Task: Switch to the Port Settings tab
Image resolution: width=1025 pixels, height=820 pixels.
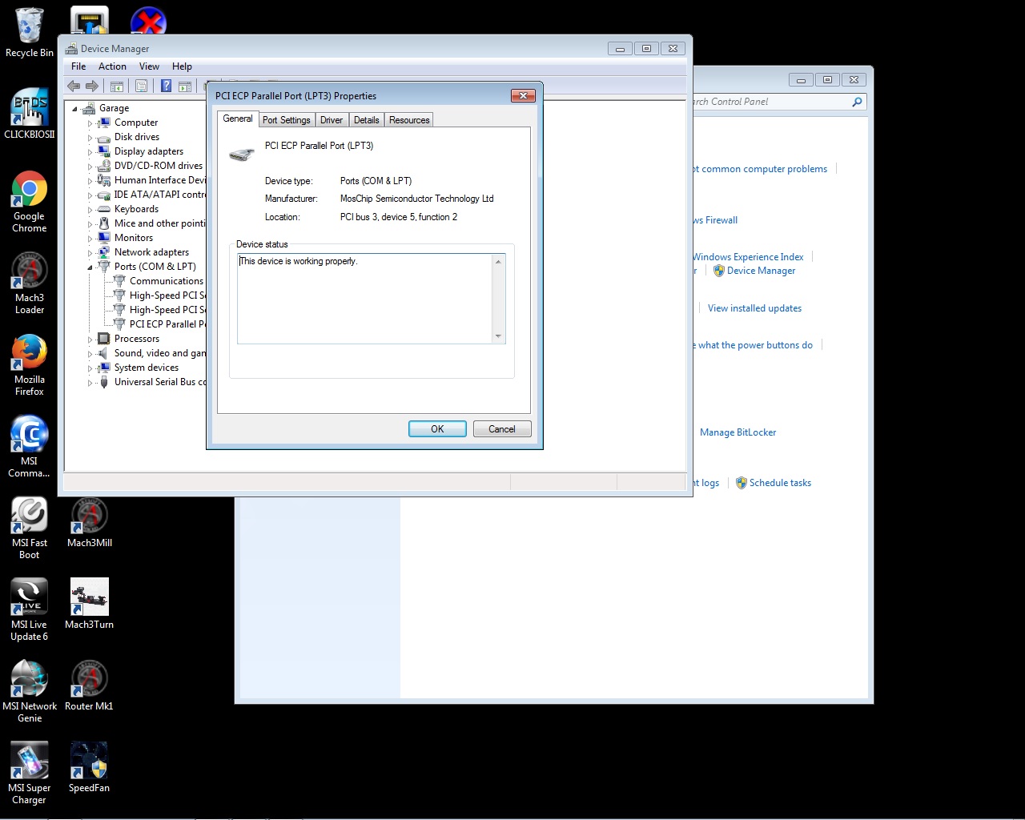Action: 286,120
